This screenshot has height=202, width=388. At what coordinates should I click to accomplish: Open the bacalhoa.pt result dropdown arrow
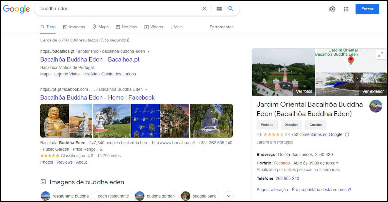(149, 51)
